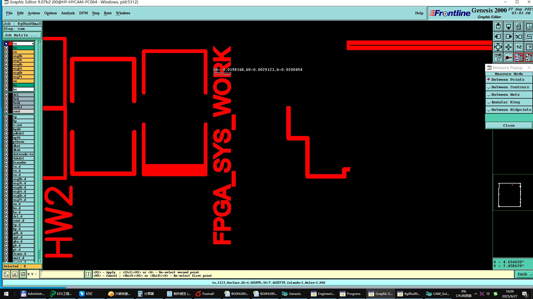Open the tools wrench and palette icon

coord(498,57)
